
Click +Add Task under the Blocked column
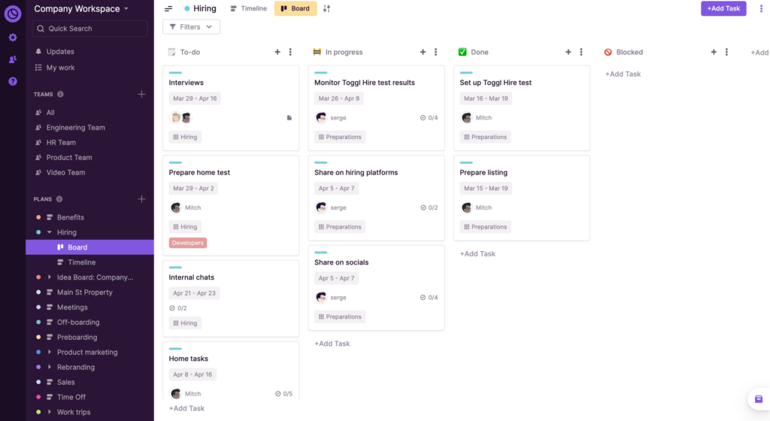point(623,74)
